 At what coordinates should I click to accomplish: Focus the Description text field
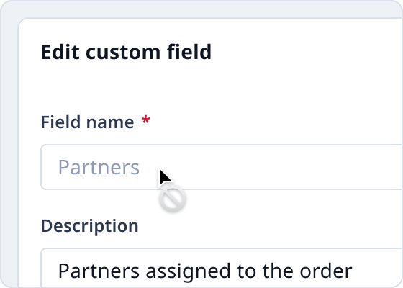click(x=222, y=268)
